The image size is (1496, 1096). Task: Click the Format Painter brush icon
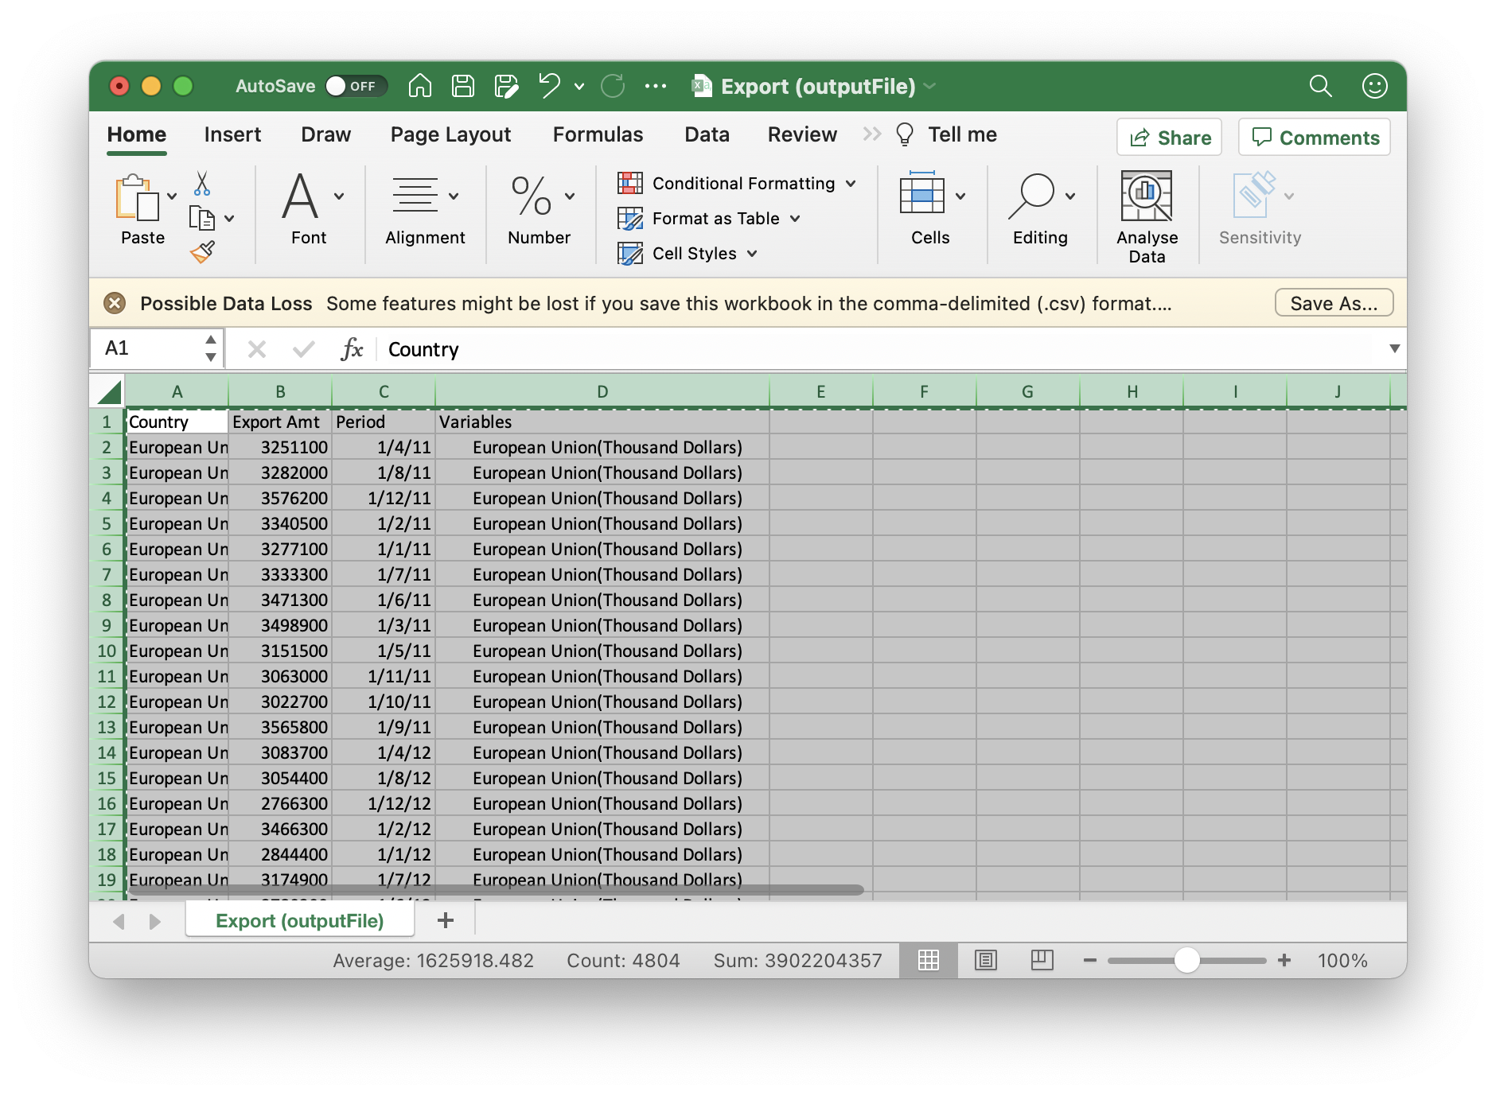(202, 252)
